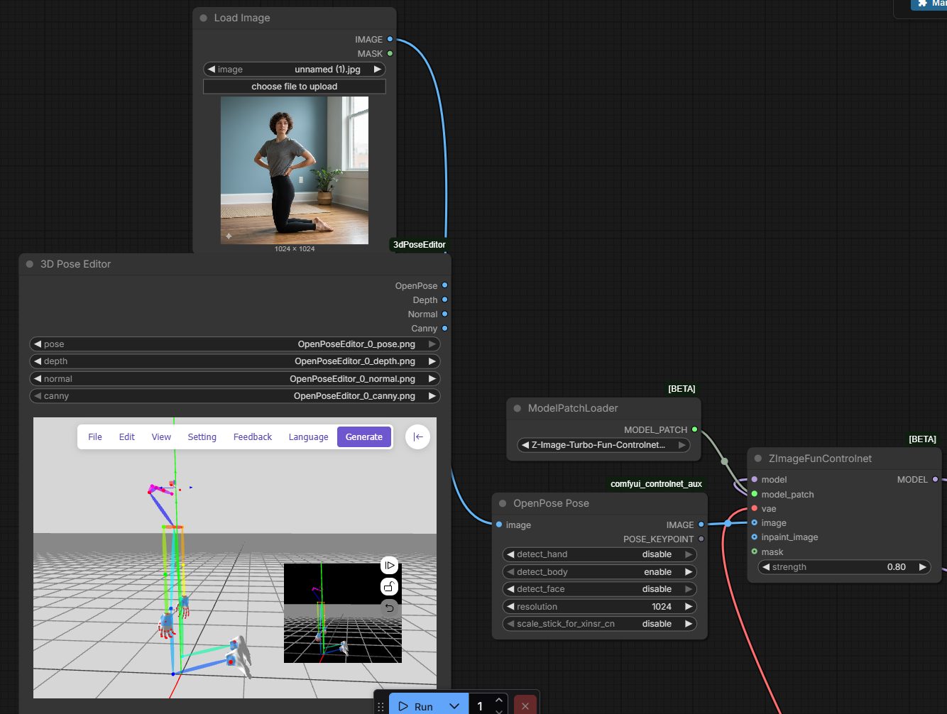This screenshot has width=947, height=714.
Task: Click the mask input port on ZImageFunControlnet
Action: point(754,551)
